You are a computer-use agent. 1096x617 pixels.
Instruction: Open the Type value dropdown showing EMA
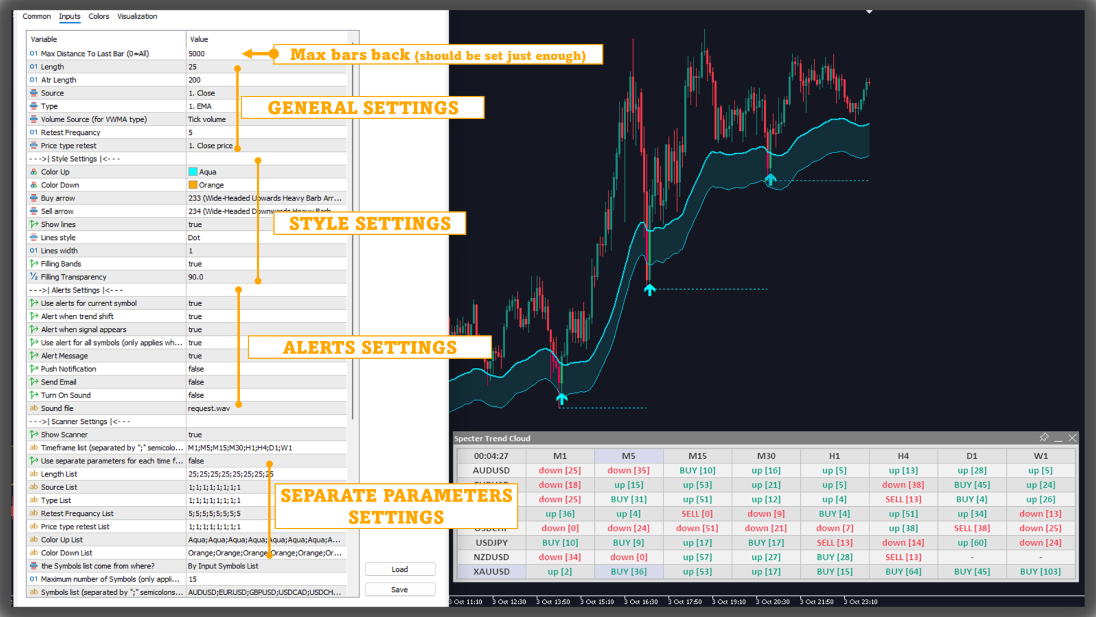coord(200,106)
